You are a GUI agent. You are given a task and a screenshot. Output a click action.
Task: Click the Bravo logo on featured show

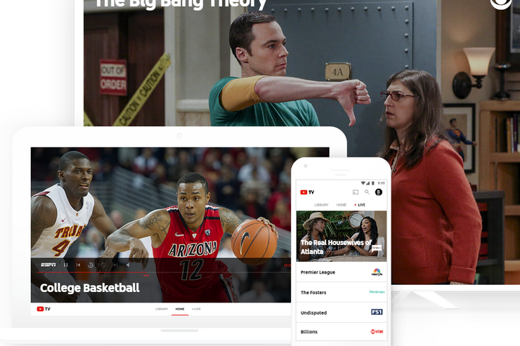click(377, 248)
